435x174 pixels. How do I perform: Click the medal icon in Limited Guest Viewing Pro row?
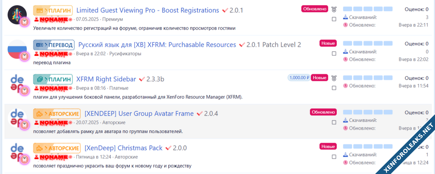point(334,9)
